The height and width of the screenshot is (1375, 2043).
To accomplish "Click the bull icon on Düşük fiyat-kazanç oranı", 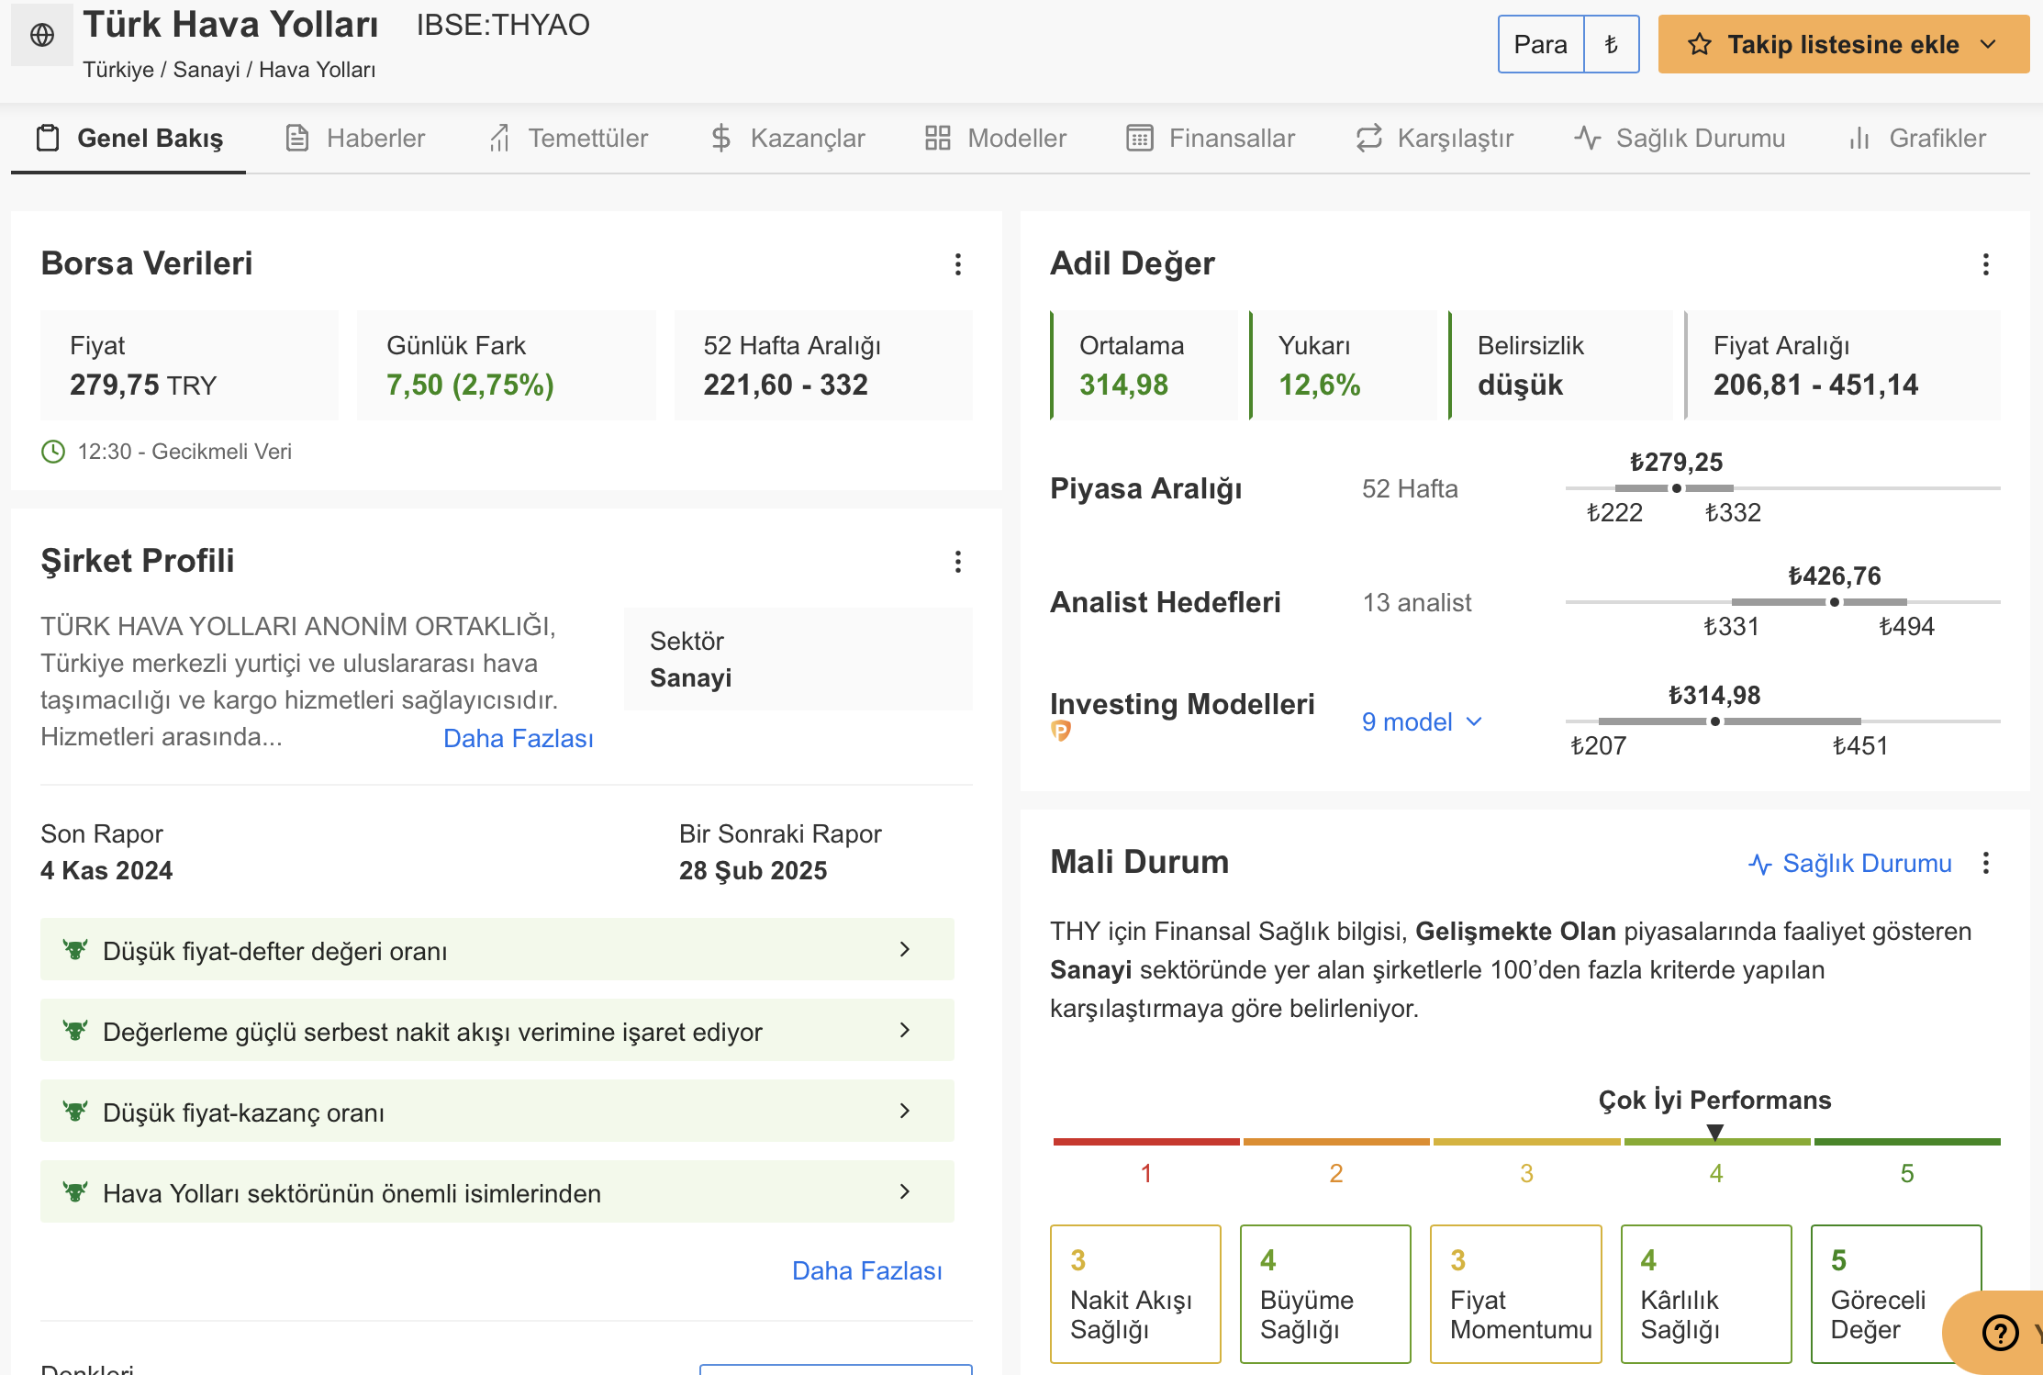I will [x=75, y=1111].
